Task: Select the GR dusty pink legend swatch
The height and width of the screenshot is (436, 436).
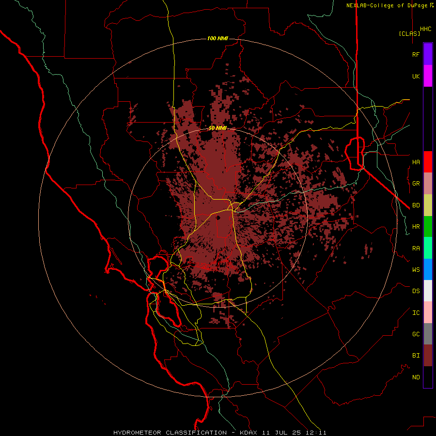Action: 428,184
